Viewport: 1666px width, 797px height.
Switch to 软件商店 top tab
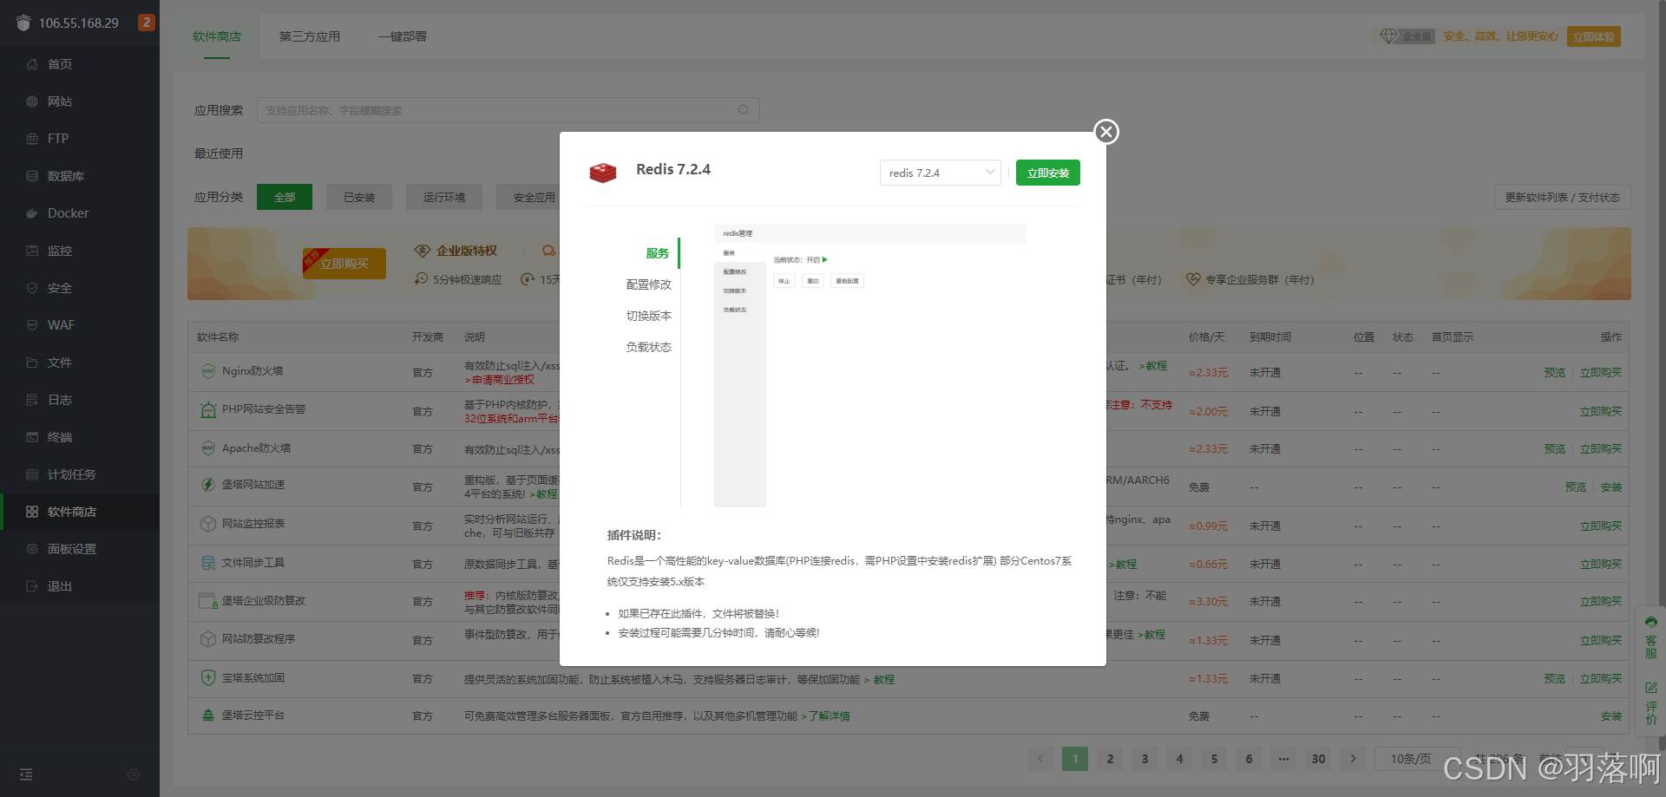[x=217, y=36]
